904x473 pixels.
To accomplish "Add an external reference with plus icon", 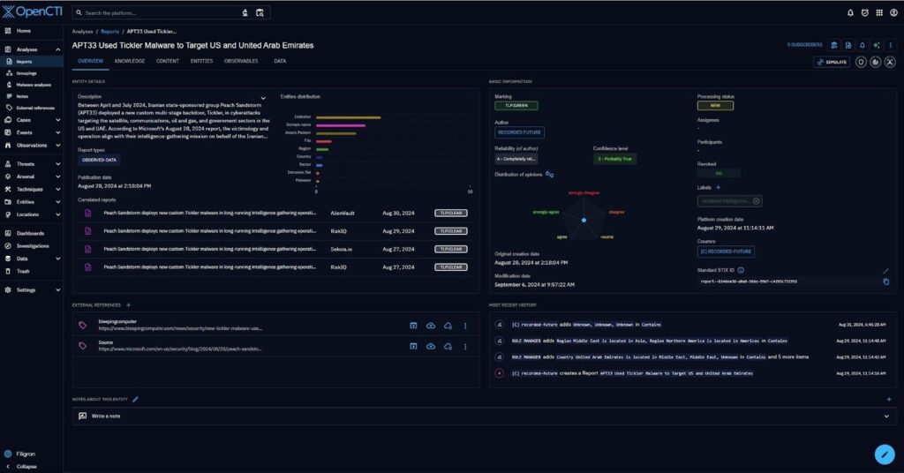I will [129, 304].
